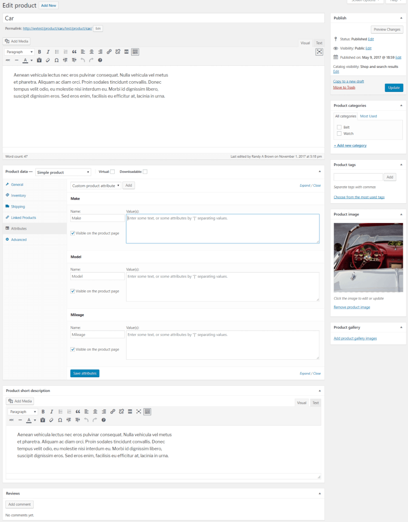Save the product attributes
This screenshot has width=408, height=522.
pos(85,373)
